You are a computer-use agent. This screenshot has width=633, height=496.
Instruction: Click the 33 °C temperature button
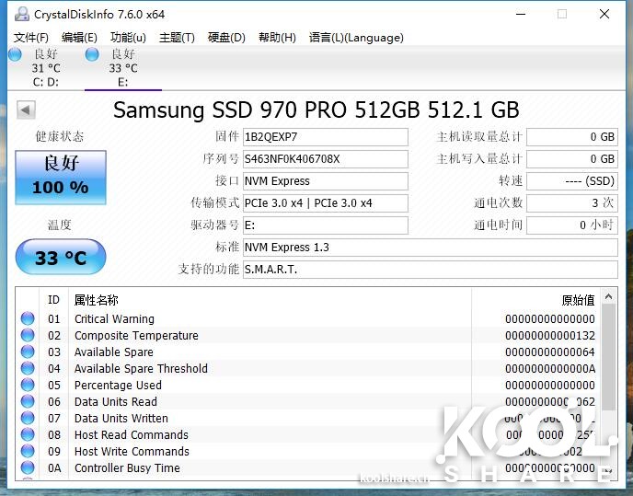pyautogui.click(x=61, y=258)
